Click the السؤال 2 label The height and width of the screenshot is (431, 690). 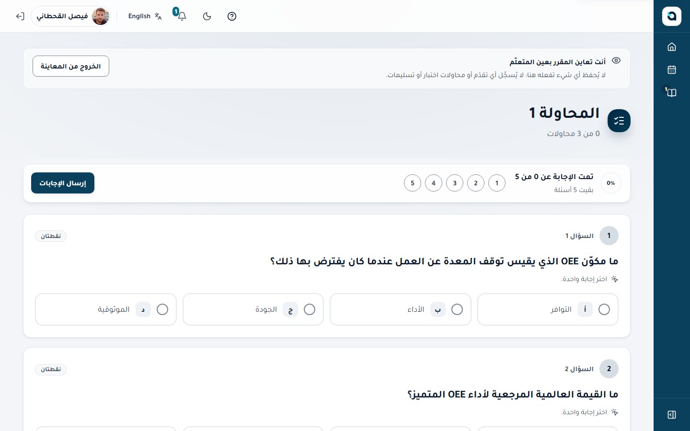click(579, 369)
